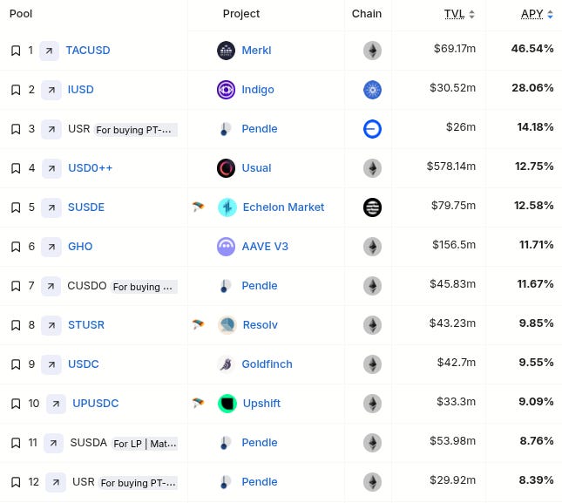This screenshot has height=503, width=562.
Task: Toggle bookmark on SUSDE row
Action: tap(16, 207)
